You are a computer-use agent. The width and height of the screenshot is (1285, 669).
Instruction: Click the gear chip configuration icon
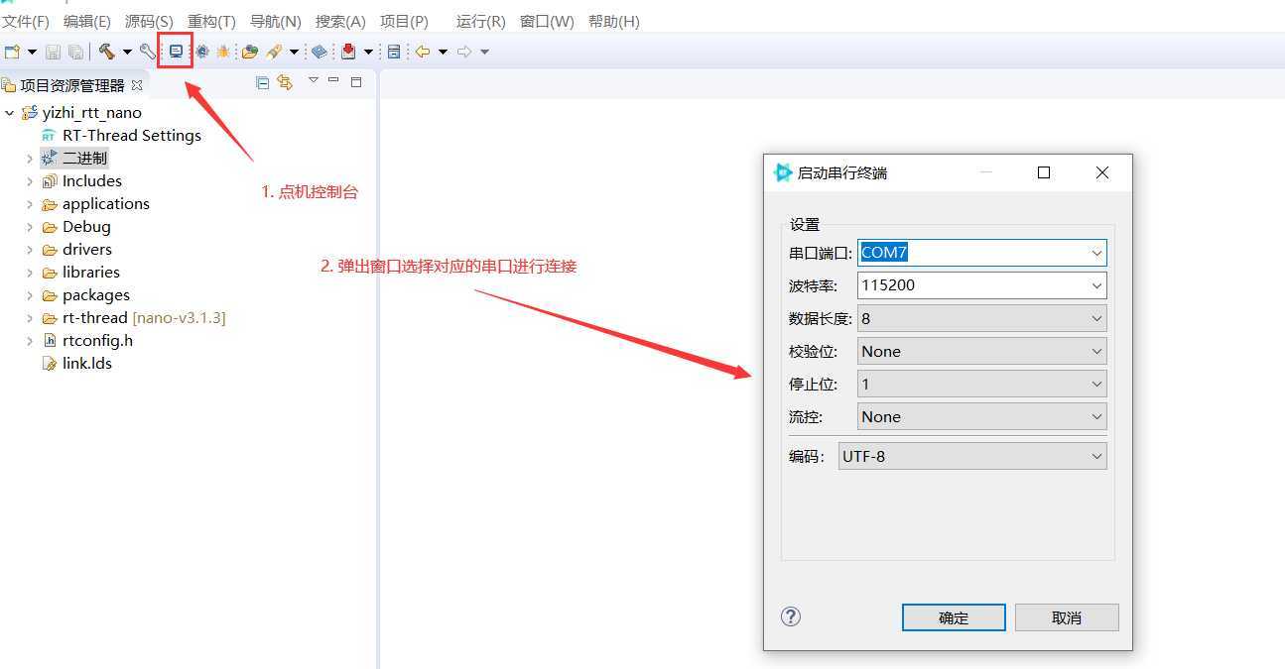point(201,52)
